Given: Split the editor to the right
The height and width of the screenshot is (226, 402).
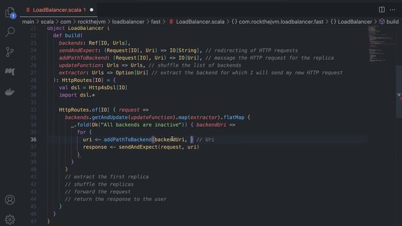Looking at the screenshot, I should pyautogui.click(x=381, y=10).
